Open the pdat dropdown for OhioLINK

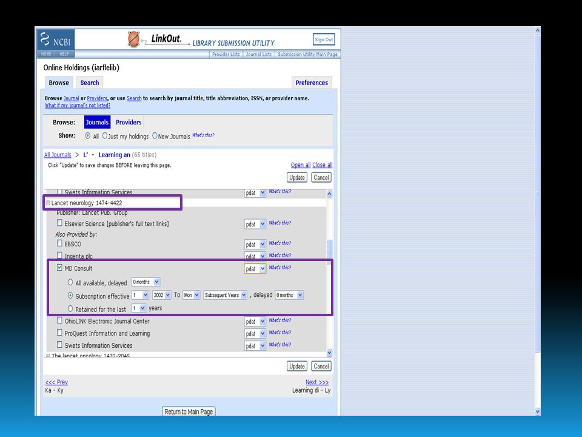point(255,322)
